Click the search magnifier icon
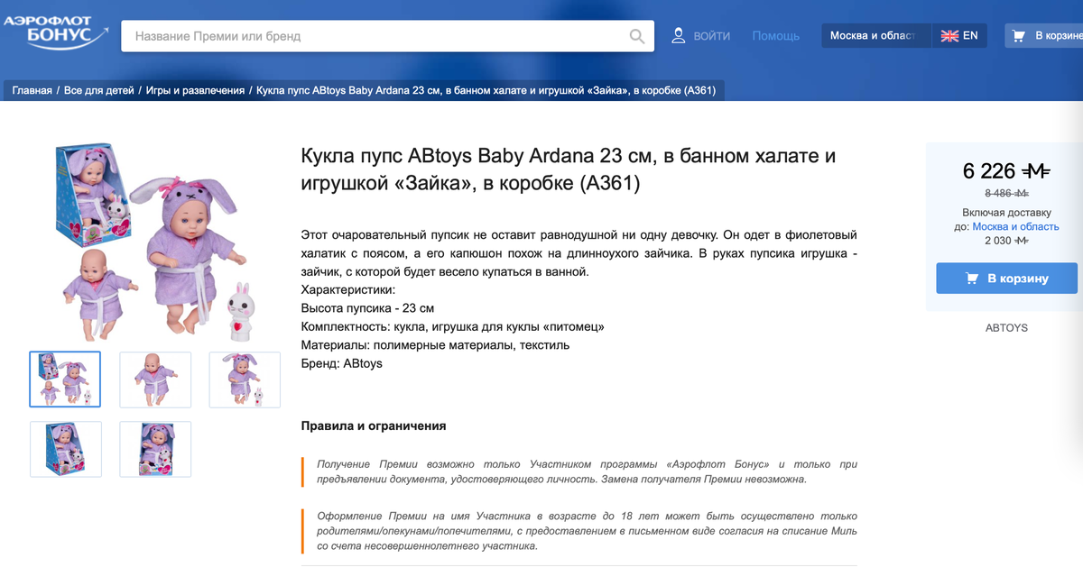Screen dimensions: 1083x567 coord(636,35)
